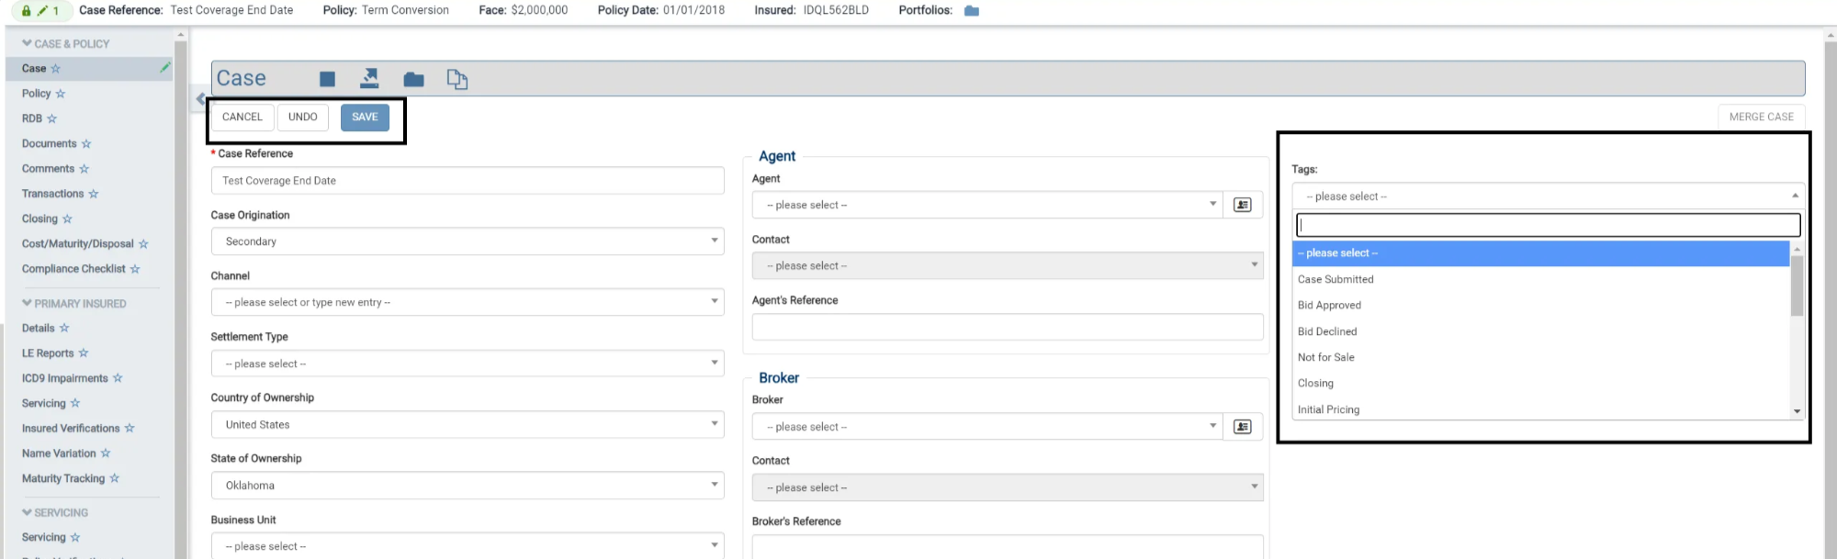Open the folder icon in Case header

click(413, 80)
